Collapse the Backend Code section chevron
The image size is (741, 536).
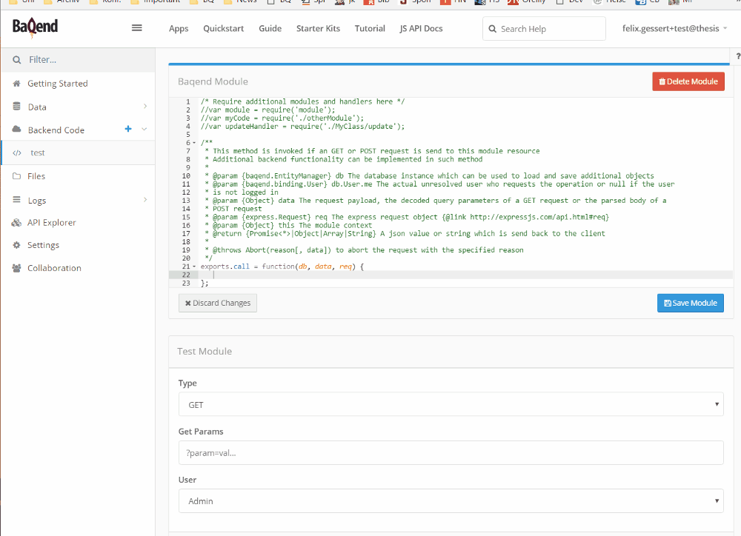pyautogui.click(x=144, y=129)
